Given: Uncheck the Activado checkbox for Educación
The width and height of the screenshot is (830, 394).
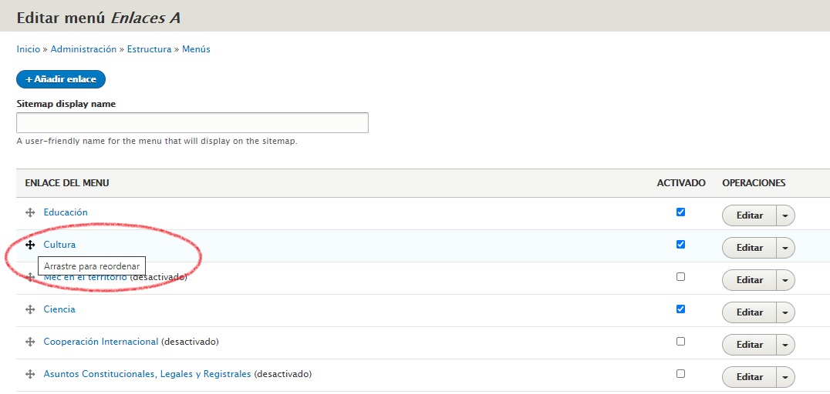Looking at the screenshot, I should coord(680,212).
